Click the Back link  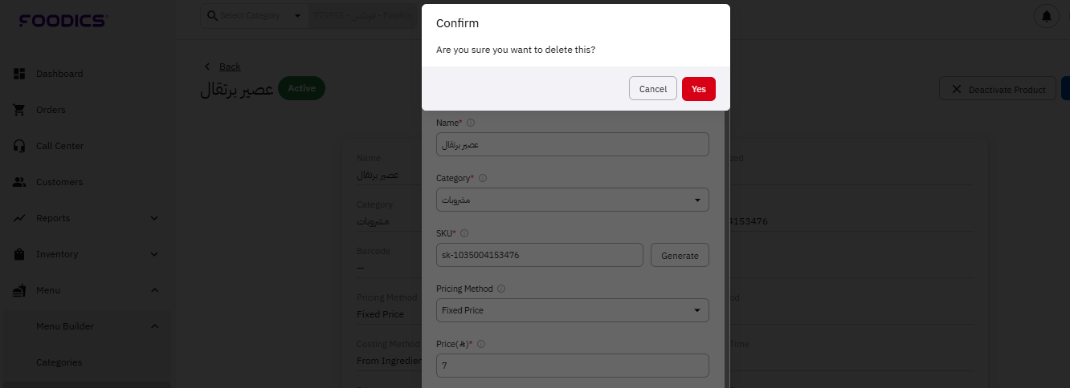tap(230, 67)
